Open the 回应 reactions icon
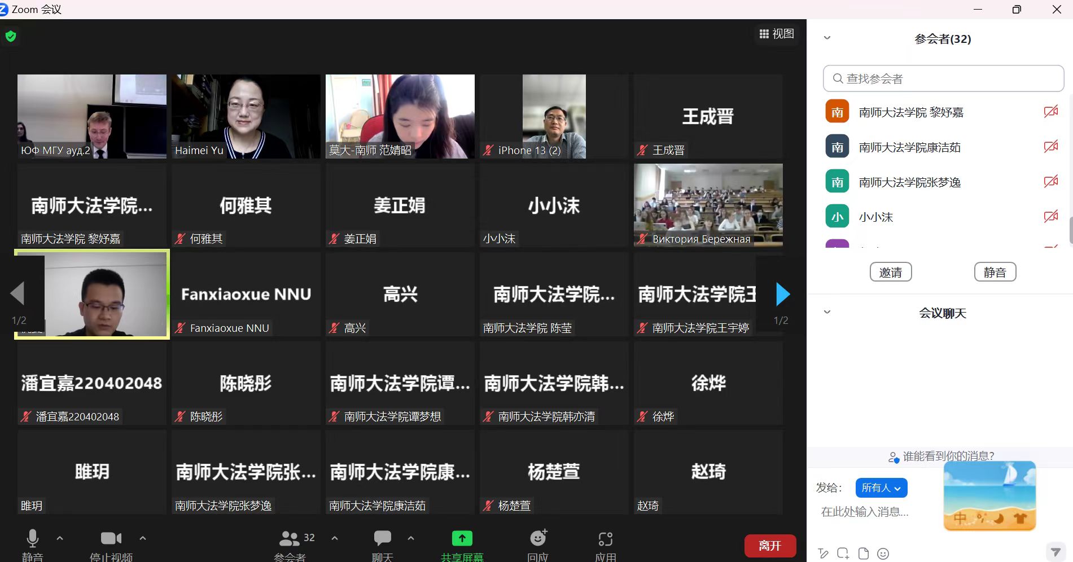The image size is (1073, 562). [538, 539]
